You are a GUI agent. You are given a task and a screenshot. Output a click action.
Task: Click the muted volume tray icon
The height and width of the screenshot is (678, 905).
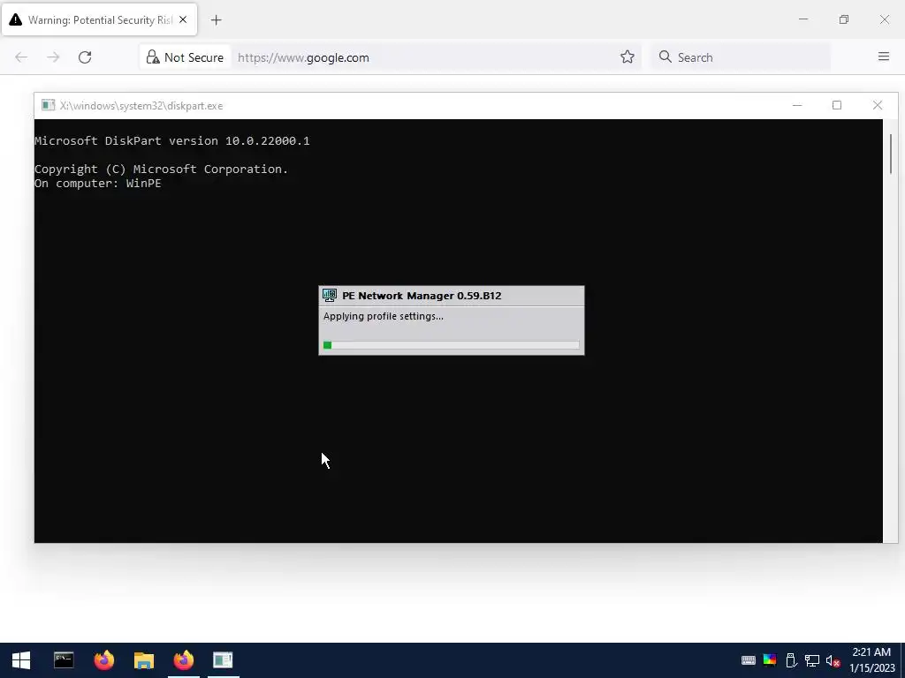833,660
